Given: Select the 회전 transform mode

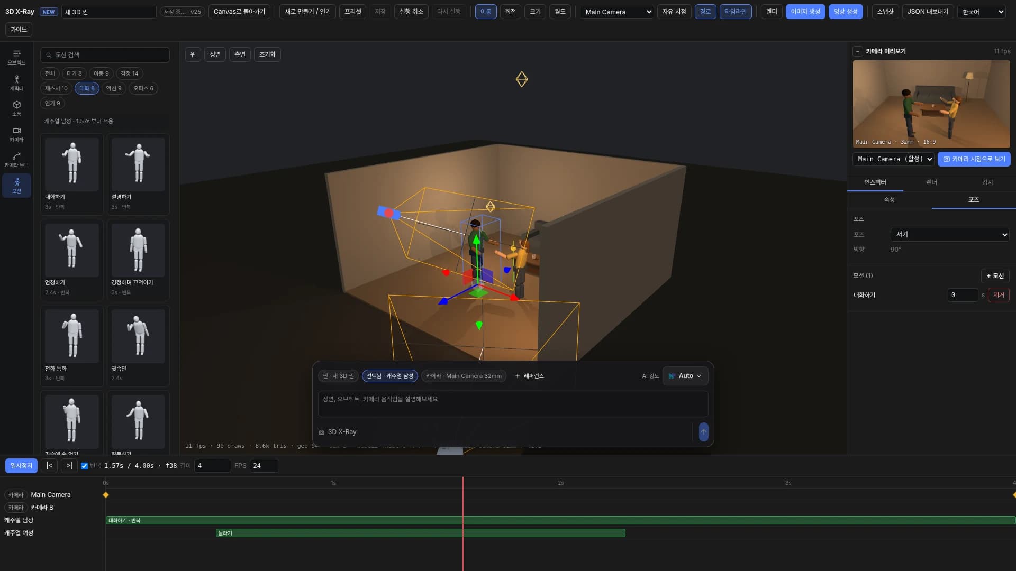Looking at the screenshot, I should pyautogui.click(x=511, y=12).
